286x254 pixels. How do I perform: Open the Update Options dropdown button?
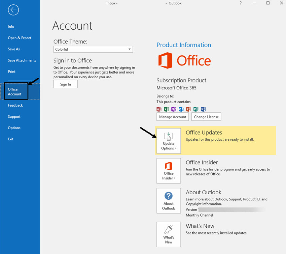coord(169,141)
